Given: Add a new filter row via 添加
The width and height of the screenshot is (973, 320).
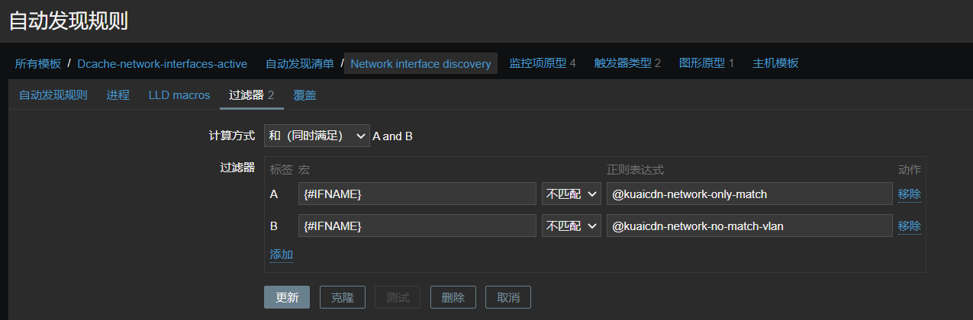Looking at the screenshot, I should (x=282, y=254).
